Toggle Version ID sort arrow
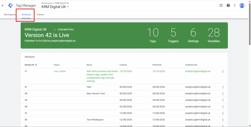 coord(36,64)
